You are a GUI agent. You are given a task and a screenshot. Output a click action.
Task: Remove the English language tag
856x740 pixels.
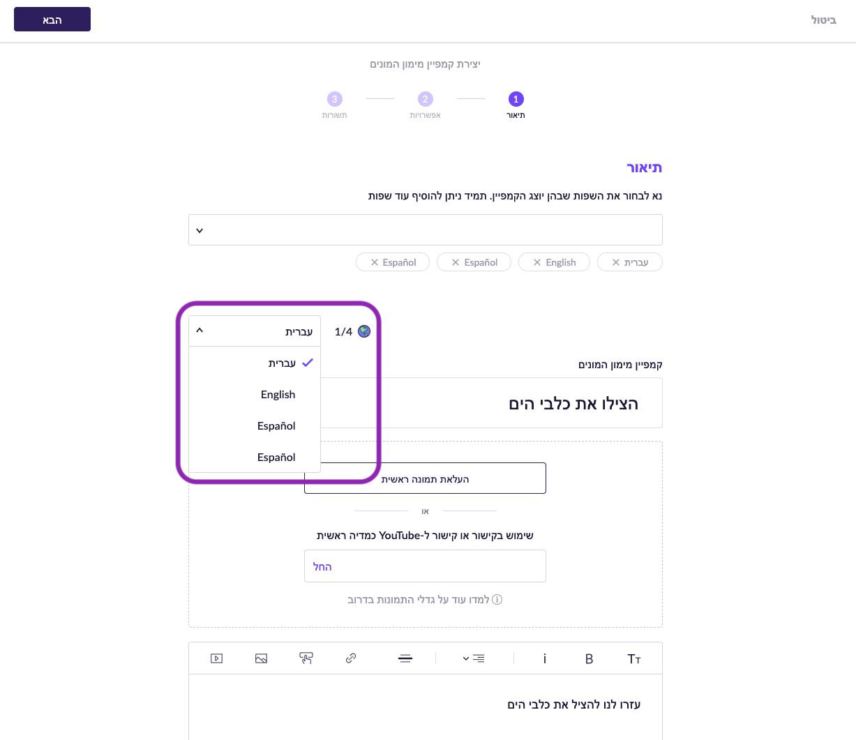point(537,262)
